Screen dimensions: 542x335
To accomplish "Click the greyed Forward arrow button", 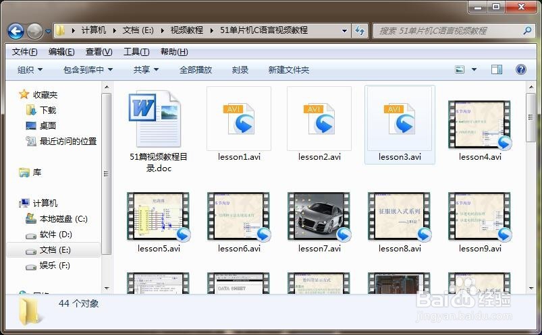I will (x=34, y=32).
